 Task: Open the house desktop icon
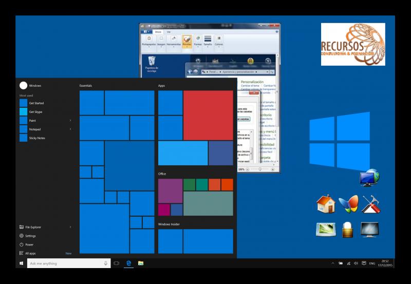tap(325, 204)
